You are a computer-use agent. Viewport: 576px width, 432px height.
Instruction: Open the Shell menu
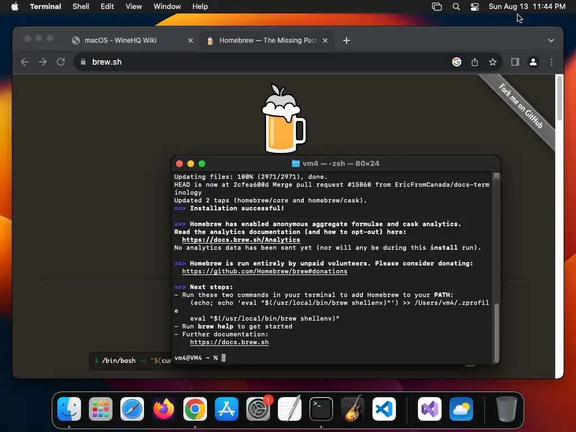pyautogui.click(x=80, y=7)
